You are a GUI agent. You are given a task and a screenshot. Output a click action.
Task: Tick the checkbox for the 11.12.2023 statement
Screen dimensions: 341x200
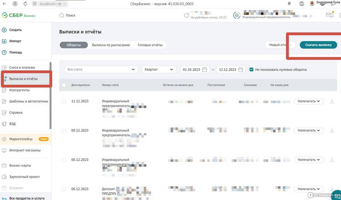pyautogui.click(x=64, y=101)
